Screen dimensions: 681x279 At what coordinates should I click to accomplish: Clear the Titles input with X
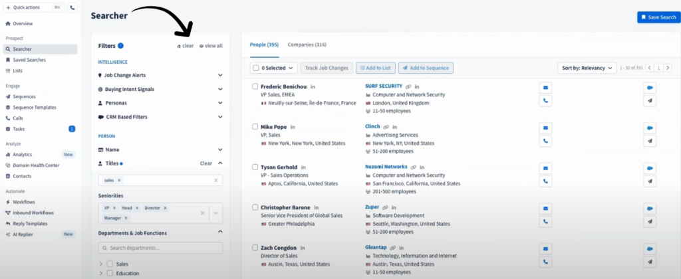coord(216,180)
